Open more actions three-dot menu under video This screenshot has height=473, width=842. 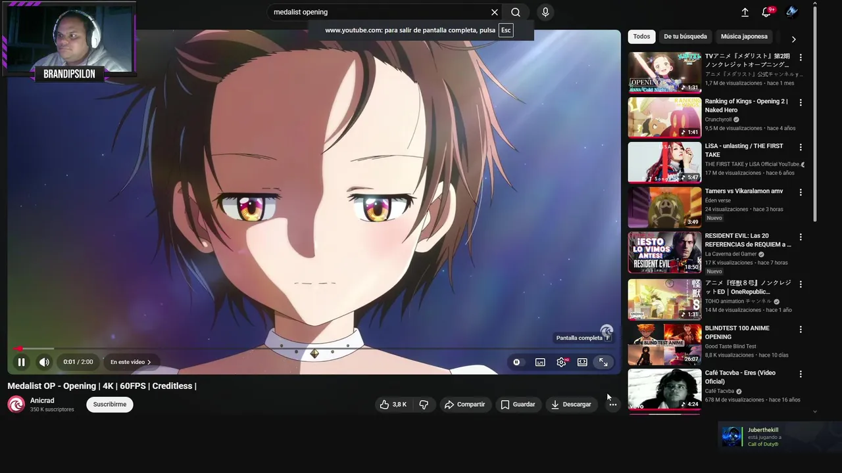(612, 405)
